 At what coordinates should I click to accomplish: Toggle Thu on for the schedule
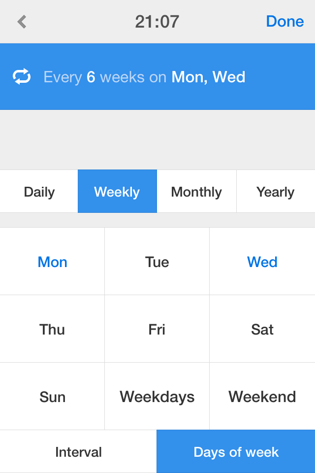(52, 329)
